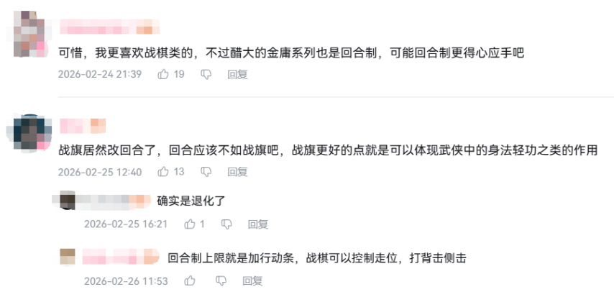The width and height of the screenshot is (614, 297).
Task: Click 回复 under 确实是退化了
Action: (x=258, y=224)
